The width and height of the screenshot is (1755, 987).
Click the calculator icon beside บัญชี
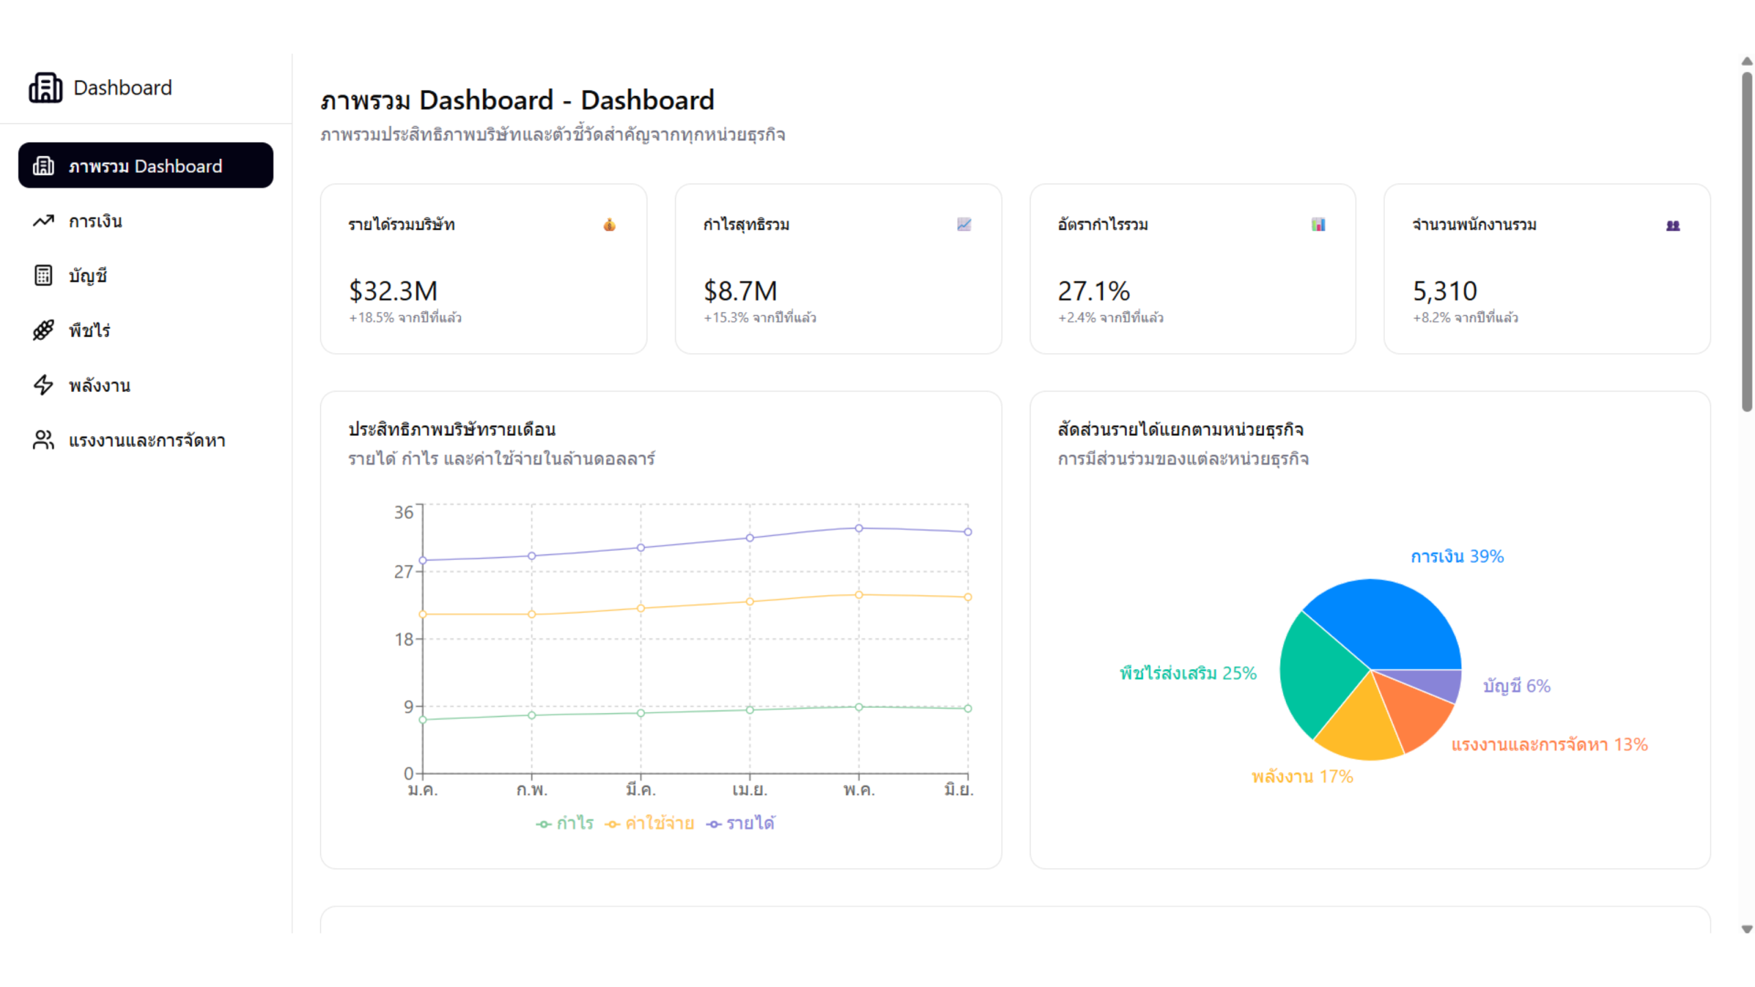(43, 276)
